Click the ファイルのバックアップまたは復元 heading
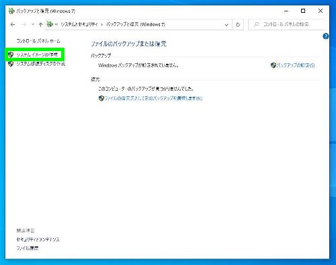Screen dimensions: 336x265 (x=128, y=44)
